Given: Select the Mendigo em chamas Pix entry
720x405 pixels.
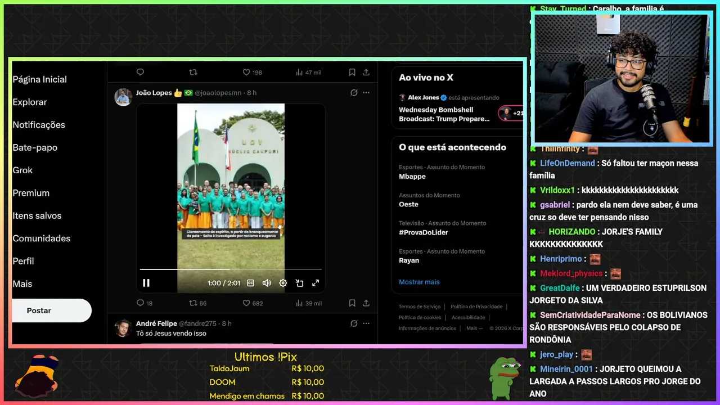Looking at the screenshot, I should [x=267, y=396].
